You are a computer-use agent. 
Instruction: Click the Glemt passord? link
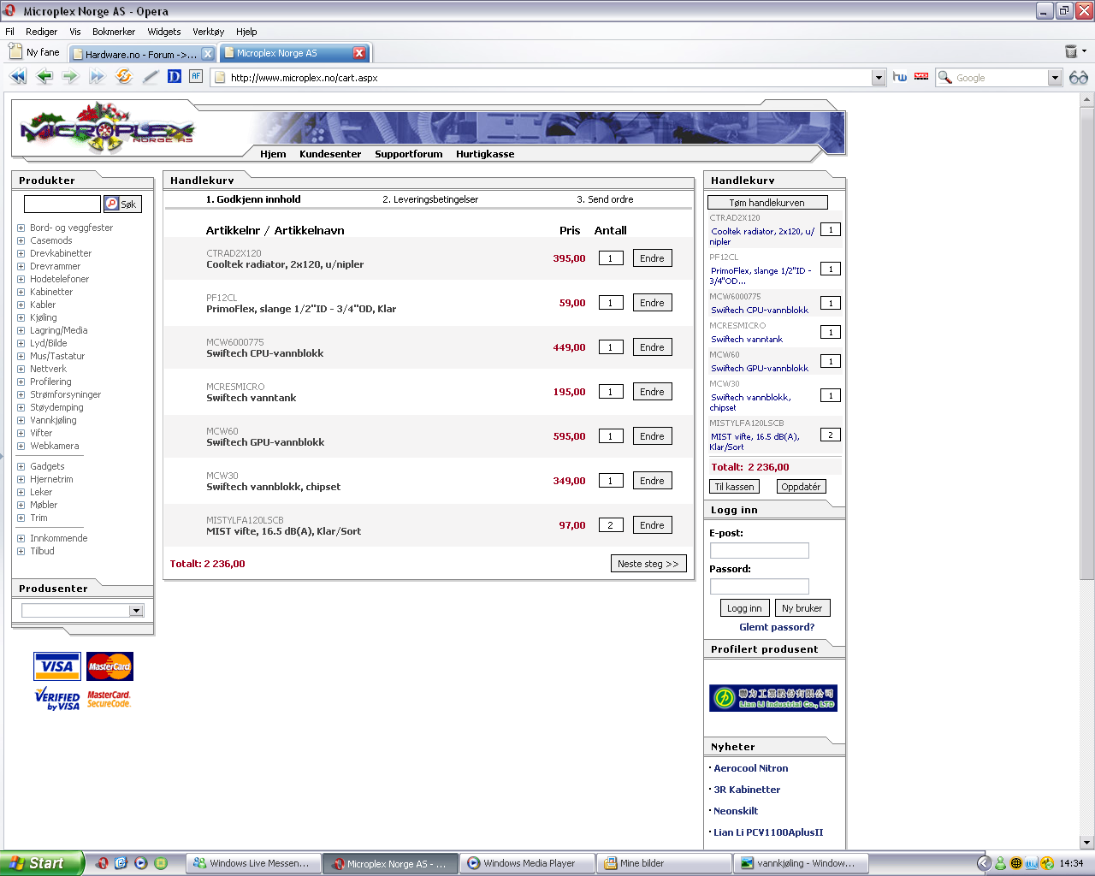coord(777,627)
